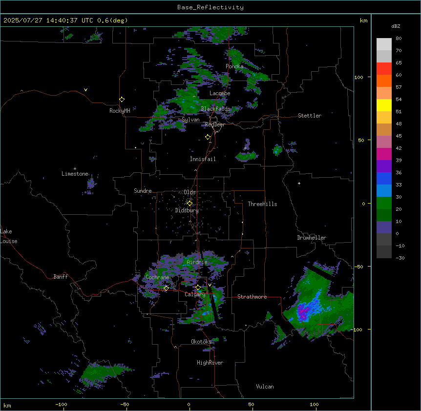Click the HighRiver label

(210, 363)
